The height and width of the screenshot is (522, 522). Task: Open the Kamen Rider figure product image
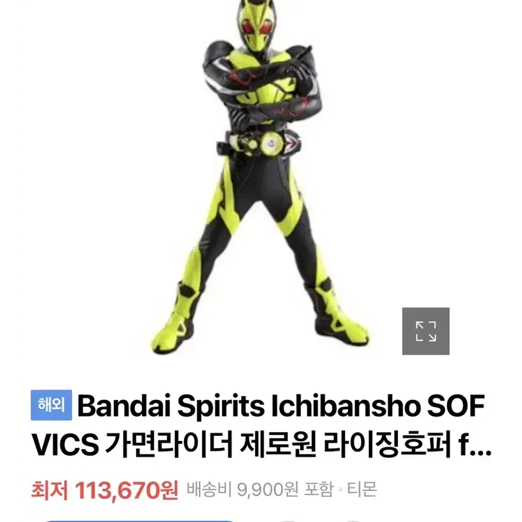[x=260, y=177]
